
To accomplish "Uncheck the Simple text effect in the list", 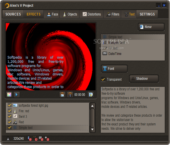I will [x=10, y=127].
